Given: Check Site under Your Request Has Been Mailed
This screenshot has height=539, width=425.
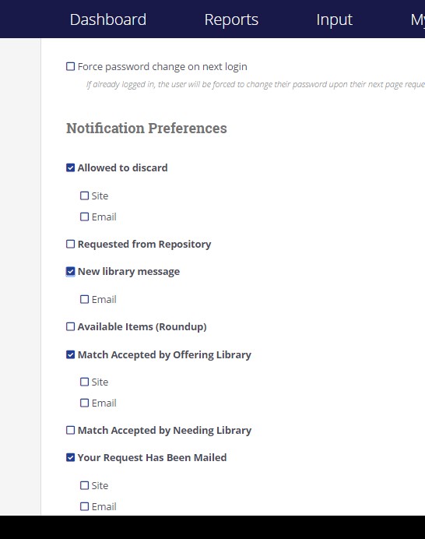Looking at the screenshot, I should [x=85, y=485].
